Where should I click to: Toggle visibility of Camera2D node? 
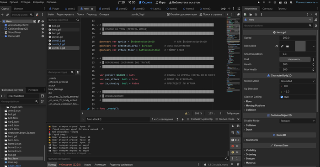click(x=43, y=36)
